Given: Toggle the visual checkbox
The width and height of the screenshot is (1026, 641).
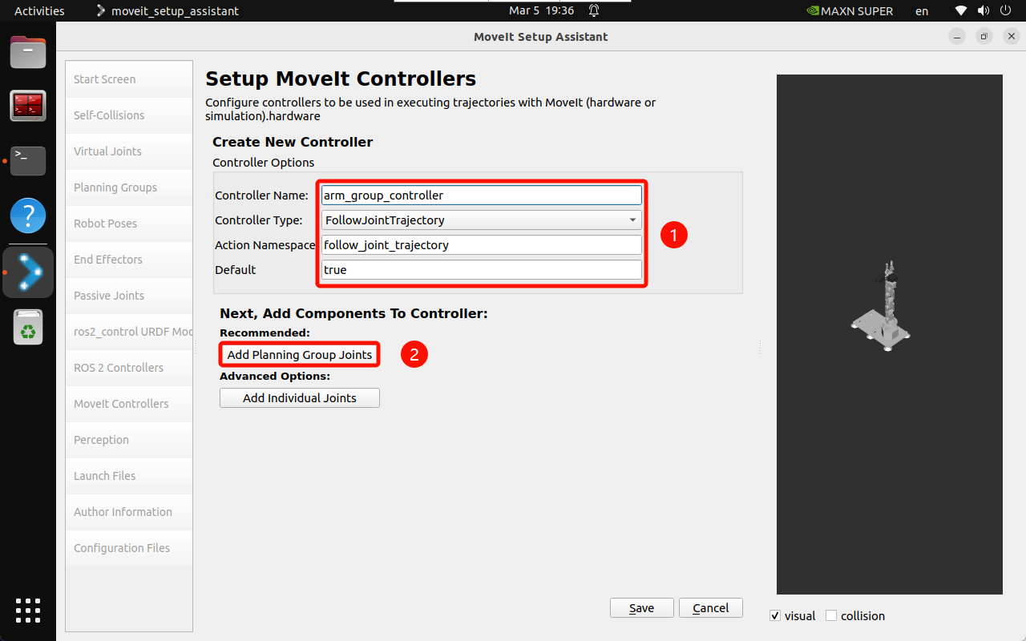Looking at the screenshot, I should pyautogui.click(x=775, y=615).
